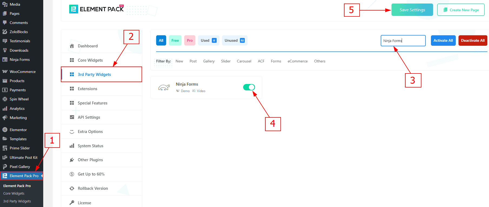Screen dimensions: 489x207
Task: Click the Ninja Forms widget logo
Action: click(x=164, y=87)
